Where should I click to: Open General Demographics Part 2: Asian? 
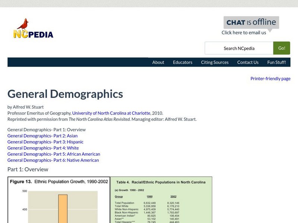41,136
